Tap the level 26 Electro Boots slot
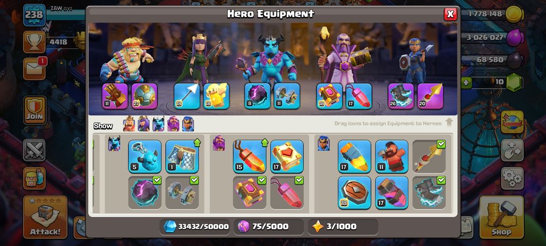This screenshot has width=546, height=246. click(x=401, y=96)
